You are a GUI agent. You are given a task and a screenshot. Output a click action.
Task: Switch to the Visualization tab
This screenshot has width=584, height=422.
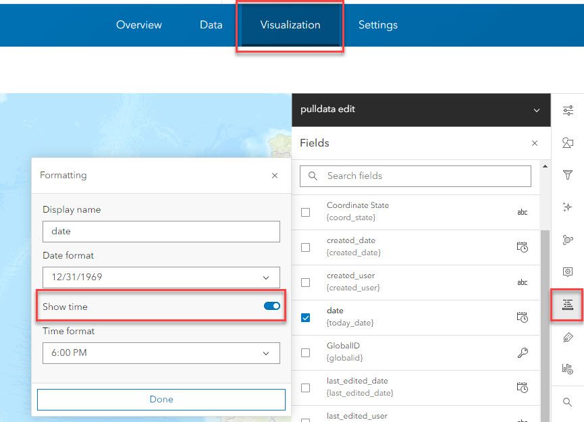[290, 25]
